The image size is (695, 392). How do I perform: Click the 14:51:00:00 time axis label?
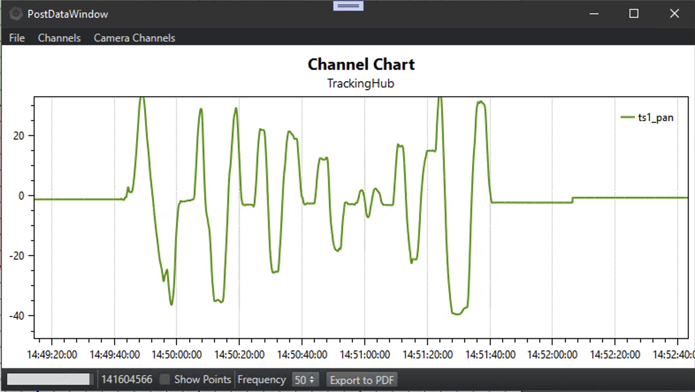tap(365, 354)
